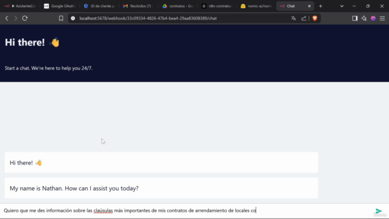Open the purple profile/rewards icon
The height and width of the screenshot is (219, 389).
(x=373, y=18)
